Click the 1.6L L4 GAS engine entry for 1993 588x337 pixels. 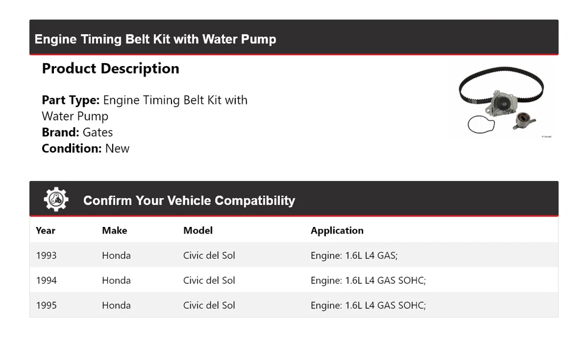point(354,255)
